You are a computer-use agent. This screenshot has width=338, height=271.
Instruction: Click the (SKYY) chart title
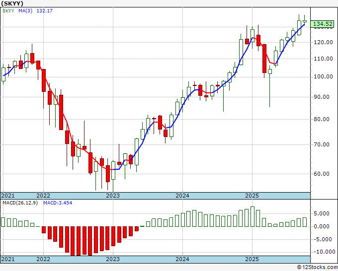pos(12,3)
